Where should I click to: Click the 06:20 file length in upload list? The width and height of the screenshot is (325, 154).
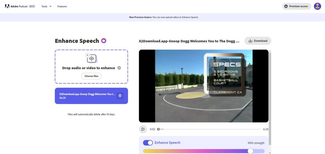click(x=63, y=98)
